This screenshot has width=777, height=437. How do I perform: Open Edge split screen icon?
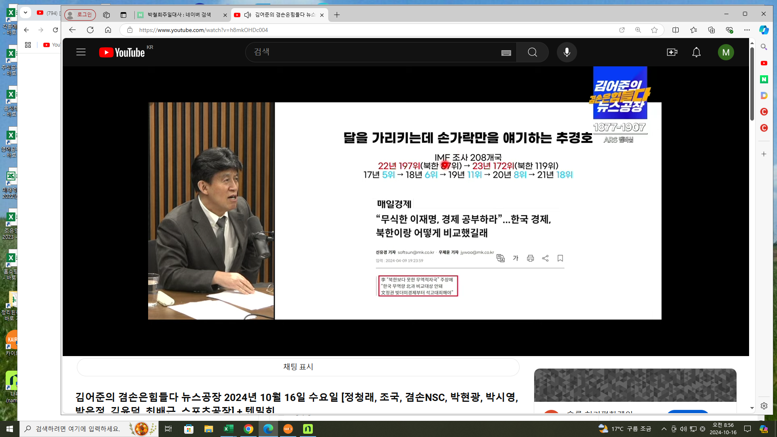675,30
